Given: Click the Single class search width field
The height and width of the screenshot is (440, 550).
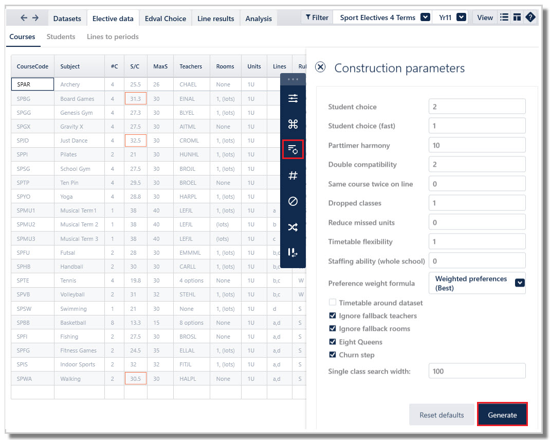Looking at the screenshot, I should coord(477,371).
